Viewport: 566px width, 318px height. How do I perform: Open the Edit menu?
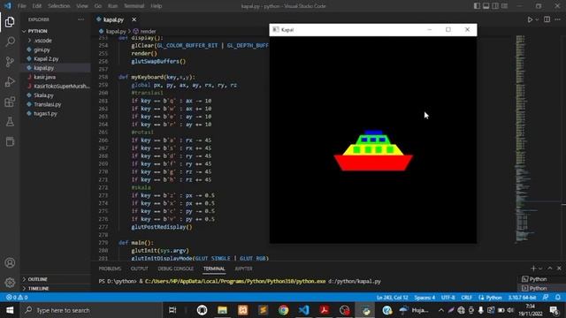[36, 6]
